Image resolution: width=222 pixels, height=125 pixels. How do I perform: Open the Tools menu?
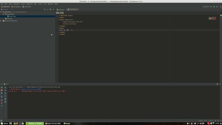(x=40, y=4)
